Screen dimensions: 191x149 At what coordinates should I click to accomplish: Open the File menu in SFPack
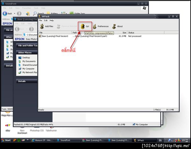pyautogui.click(x=40, y=20)
